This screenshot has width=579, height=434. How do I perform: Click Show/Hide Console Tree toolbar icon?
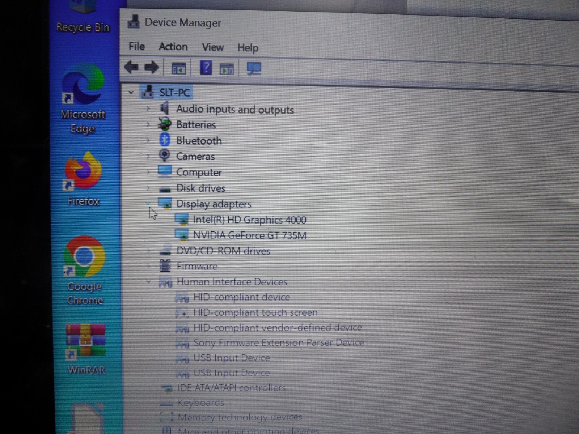(178, 68)
